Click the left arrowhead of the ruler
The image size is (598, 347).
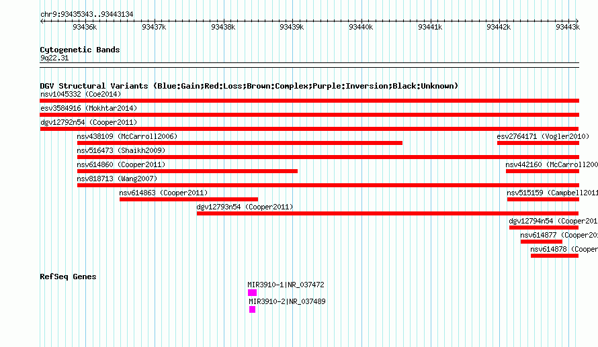(x=42, y=21)
